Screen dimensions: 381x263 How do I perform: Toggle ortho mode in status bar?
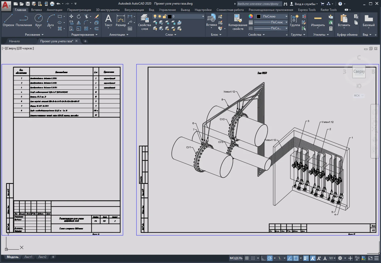coord(264,258)
